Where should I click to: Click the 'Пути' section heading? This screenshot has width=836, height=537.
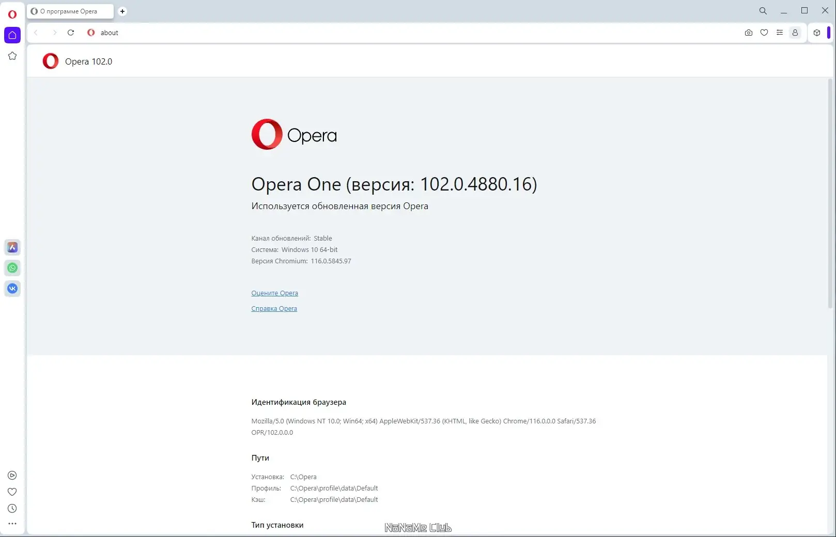[x=260, y=458]
